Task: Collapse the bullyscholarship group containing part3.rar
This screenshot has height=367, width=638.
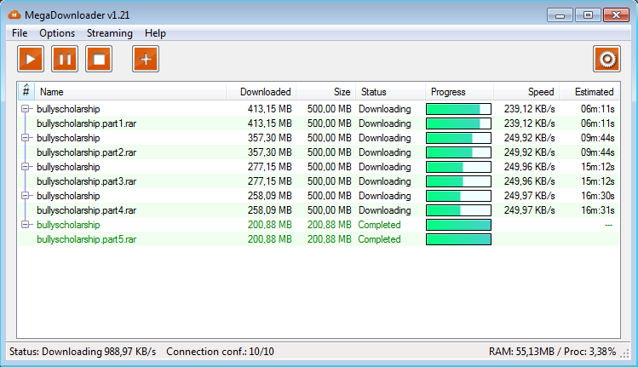Action: click(x=26, y=166)
